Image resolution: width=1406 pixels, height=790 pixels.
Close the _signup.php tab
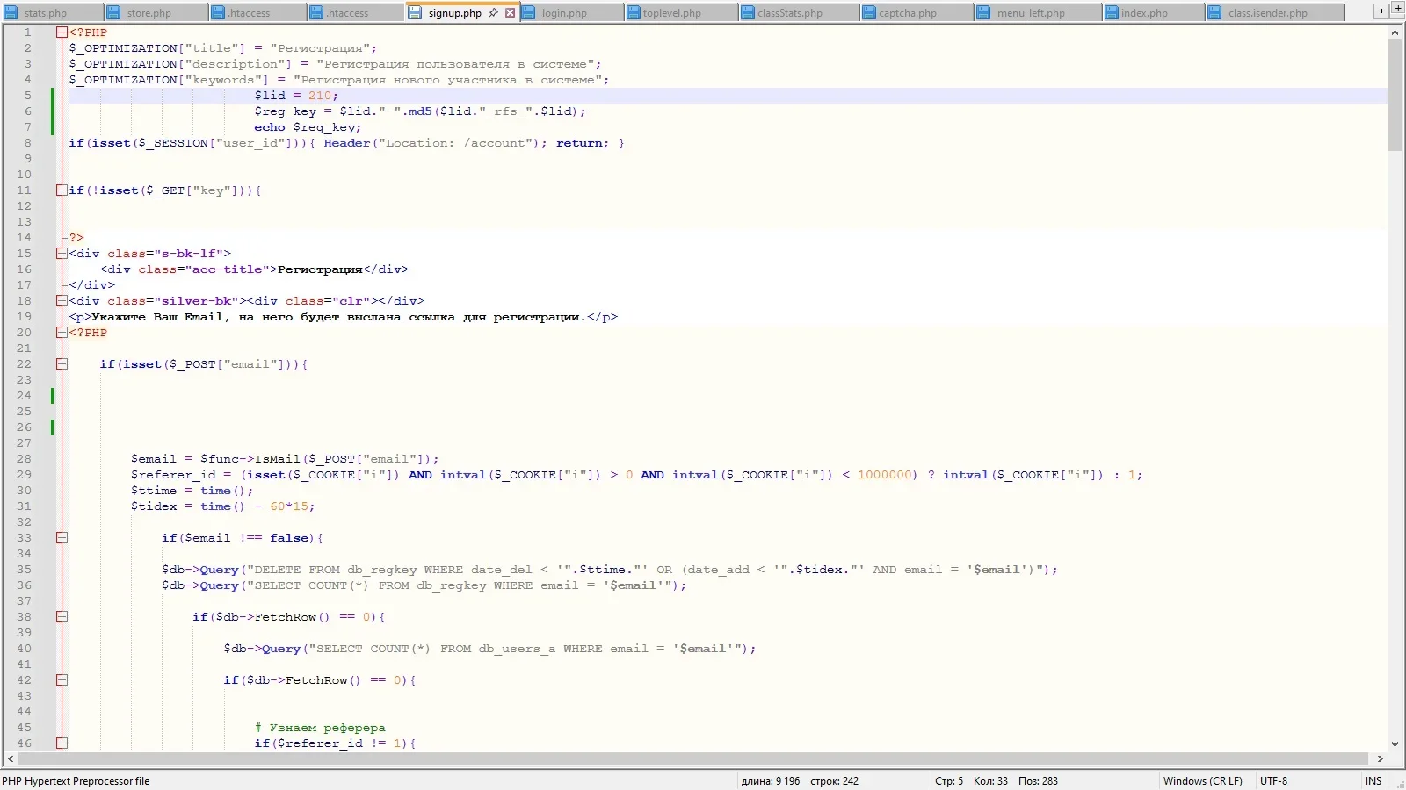510,13
